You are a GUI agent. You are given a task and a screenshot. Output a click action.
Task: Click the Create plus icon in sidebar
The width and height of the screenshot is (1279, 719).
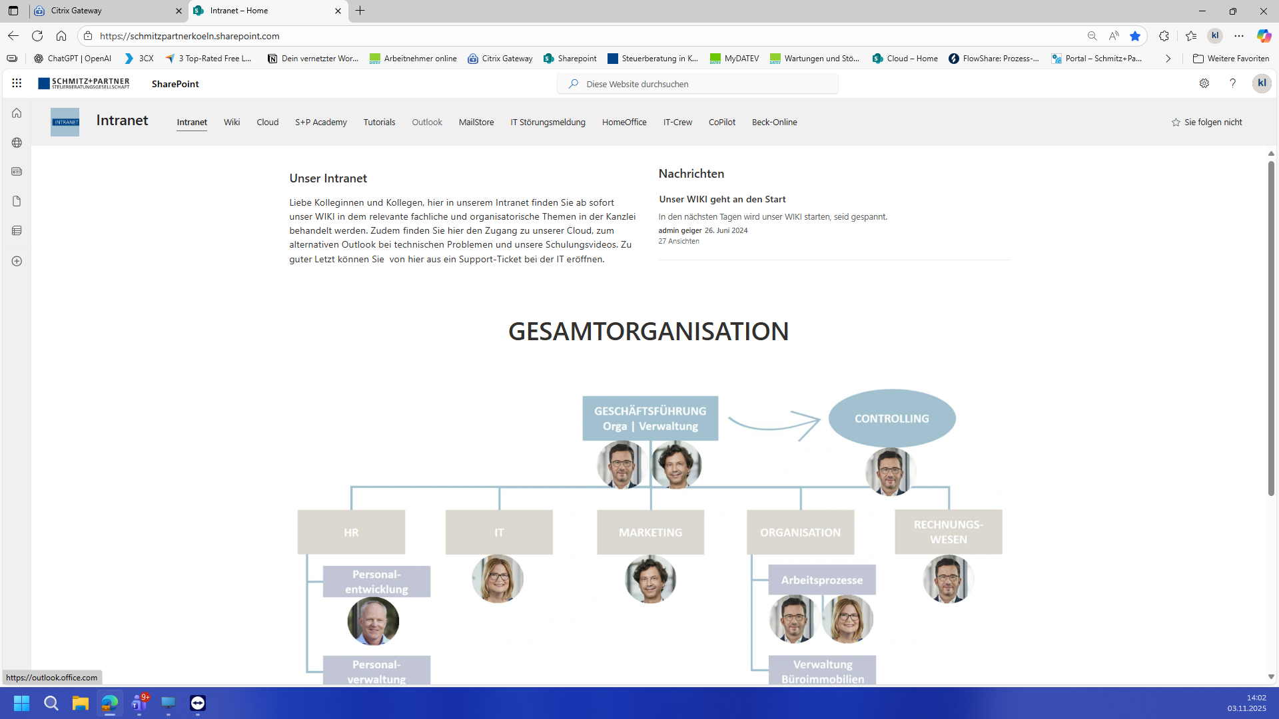(x=17, y=261)
